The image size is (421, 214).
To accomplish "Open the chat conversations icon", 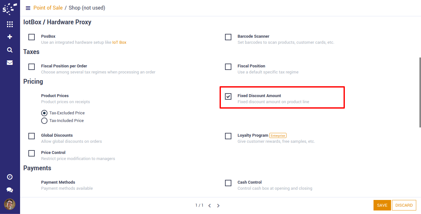I will coord(10,190).
